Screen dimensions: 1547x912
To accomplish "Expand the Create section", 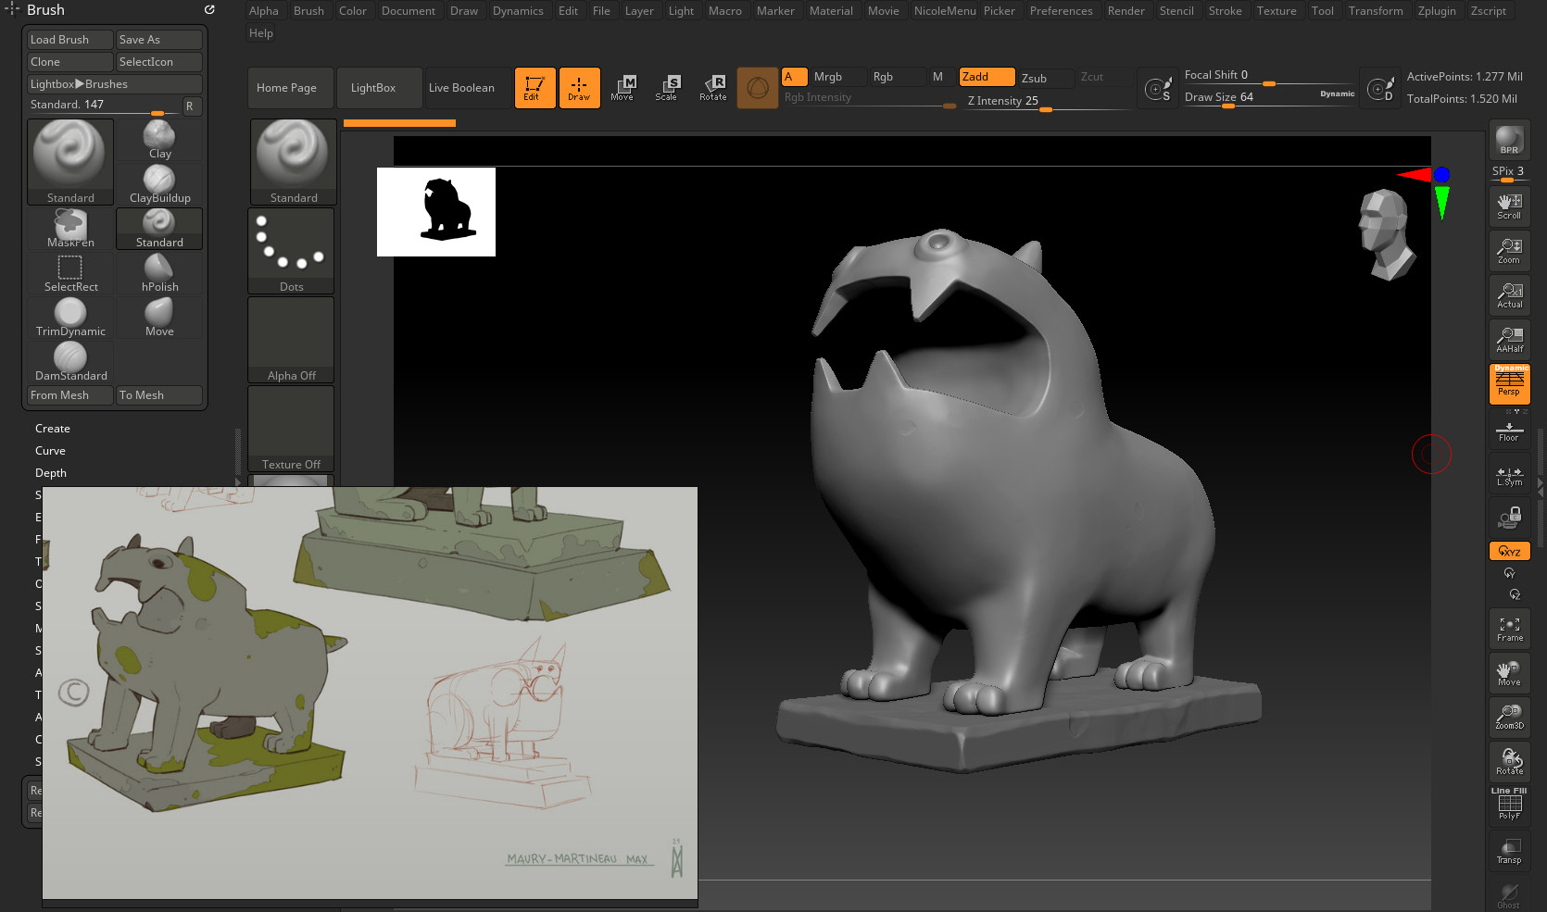I will [x=52, y=429].
